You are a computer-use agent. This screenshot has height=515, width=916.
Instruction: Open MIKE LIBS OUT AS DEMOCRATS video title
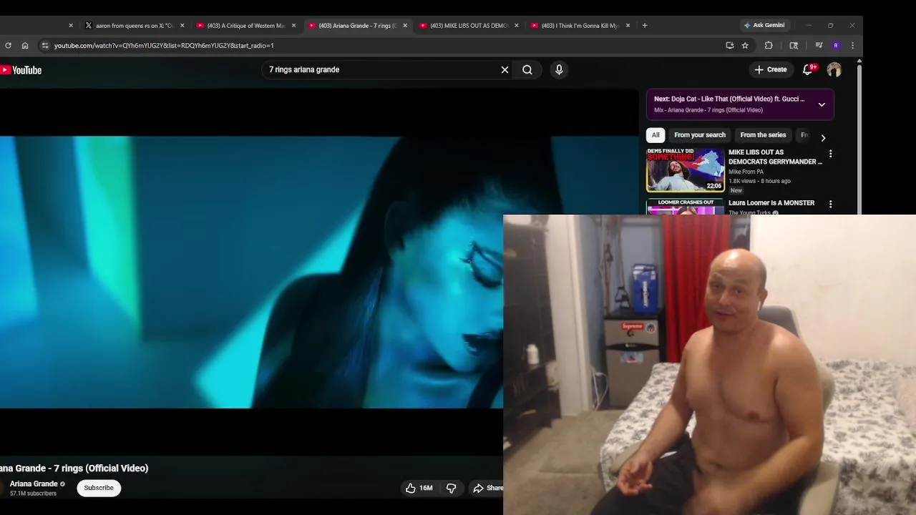[x=775, y=157]
